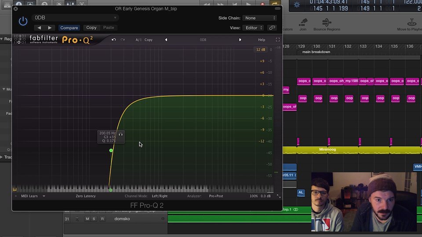Mute the domsko track
This screenshot has height=237, width=422.
pyautogui.click(x=87, y=219)
